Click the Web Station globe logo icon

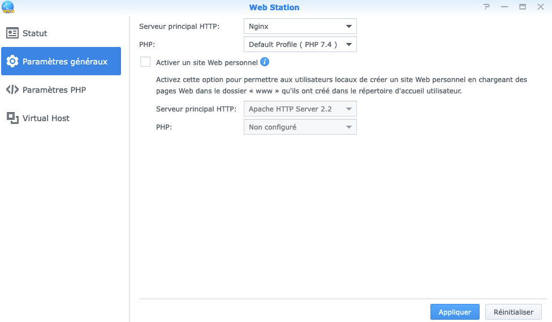click(x=8, y=7)
